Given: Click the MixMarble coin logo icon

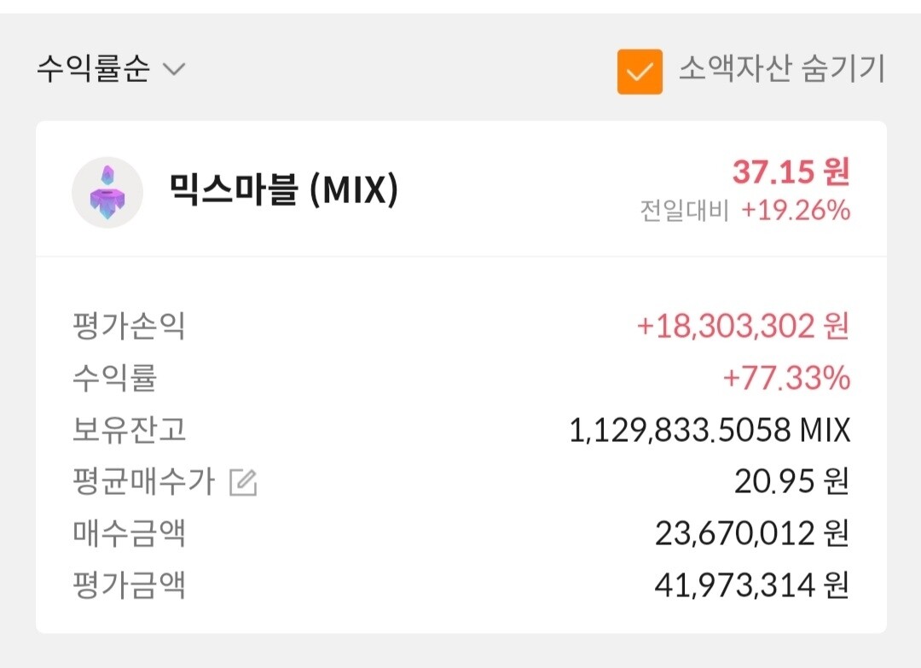Looking at the screenshot, I should click(x=107, y=192).
